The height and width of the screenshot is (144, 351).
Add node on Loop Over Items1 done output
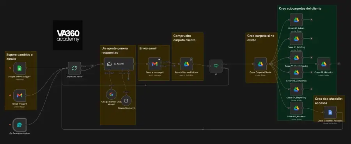(x=92, y=66)
